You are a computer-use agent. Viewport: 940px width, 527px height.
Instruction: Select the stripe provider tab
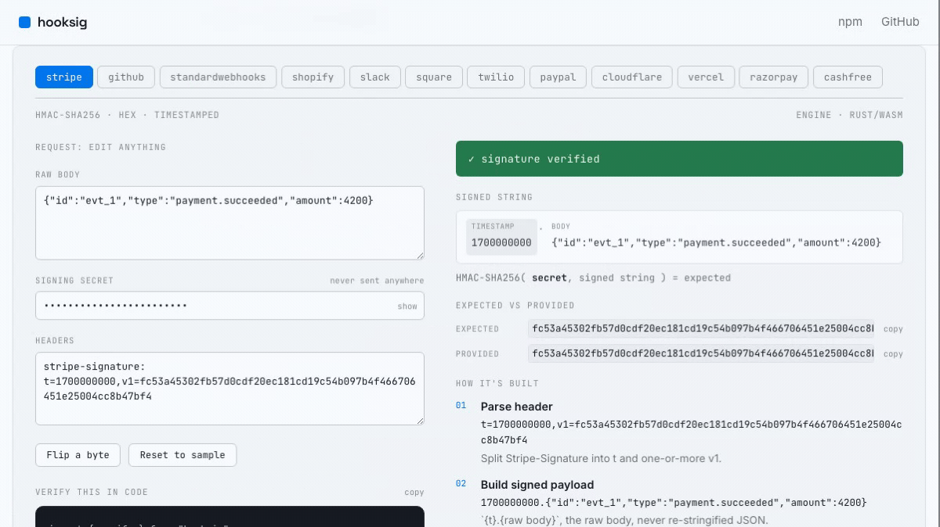(64, 77)
